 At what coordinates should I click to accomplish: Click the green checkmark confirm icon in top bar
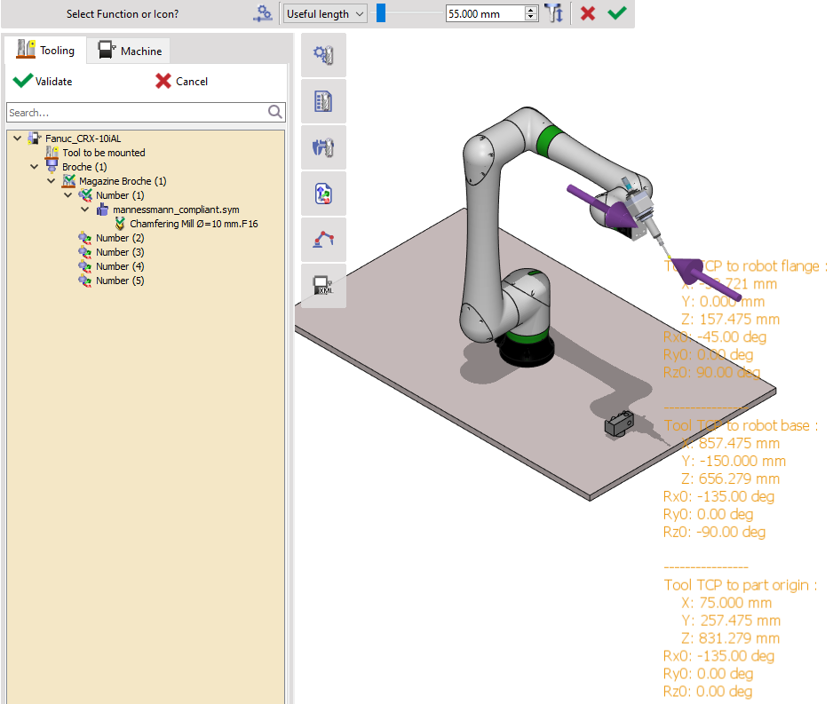(616, 13)
